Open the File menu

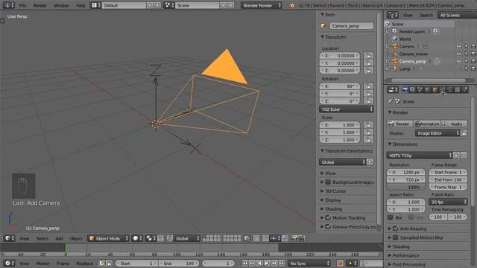coord(22,5)
